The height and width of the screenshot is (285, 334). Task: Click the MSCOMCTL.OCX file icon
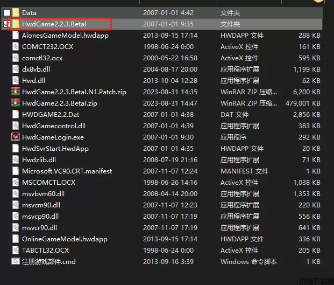(16, 182)
